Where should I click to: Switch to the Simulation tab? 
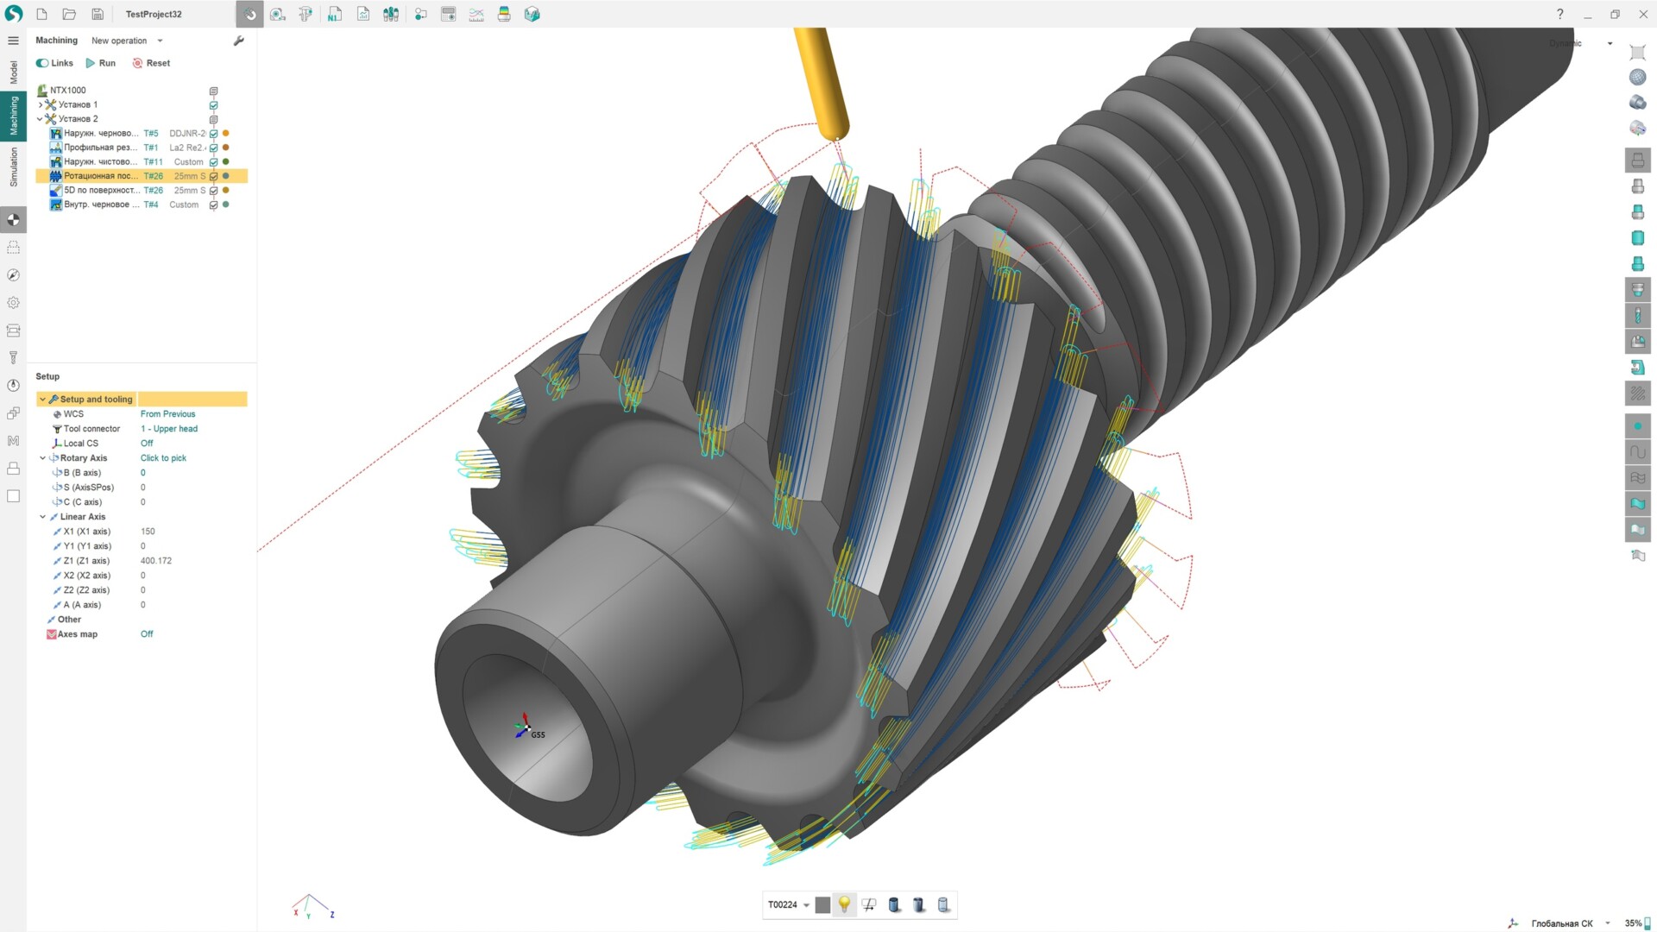click(13, 167)
